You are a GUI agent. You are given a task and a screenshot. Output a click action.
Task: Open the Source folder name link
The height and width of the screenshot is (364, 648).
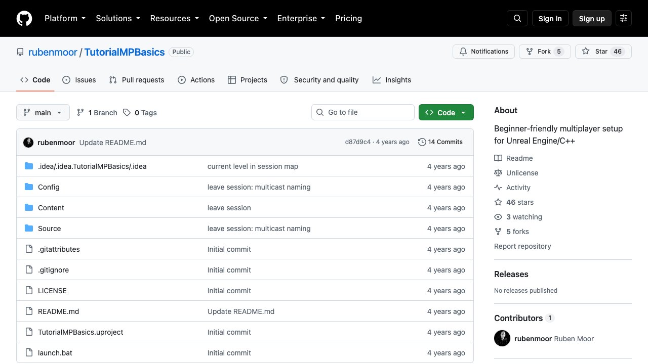[50, 229]
